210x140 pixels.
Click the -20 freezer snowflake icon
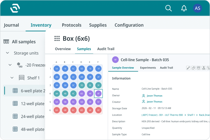pos(19,65)
